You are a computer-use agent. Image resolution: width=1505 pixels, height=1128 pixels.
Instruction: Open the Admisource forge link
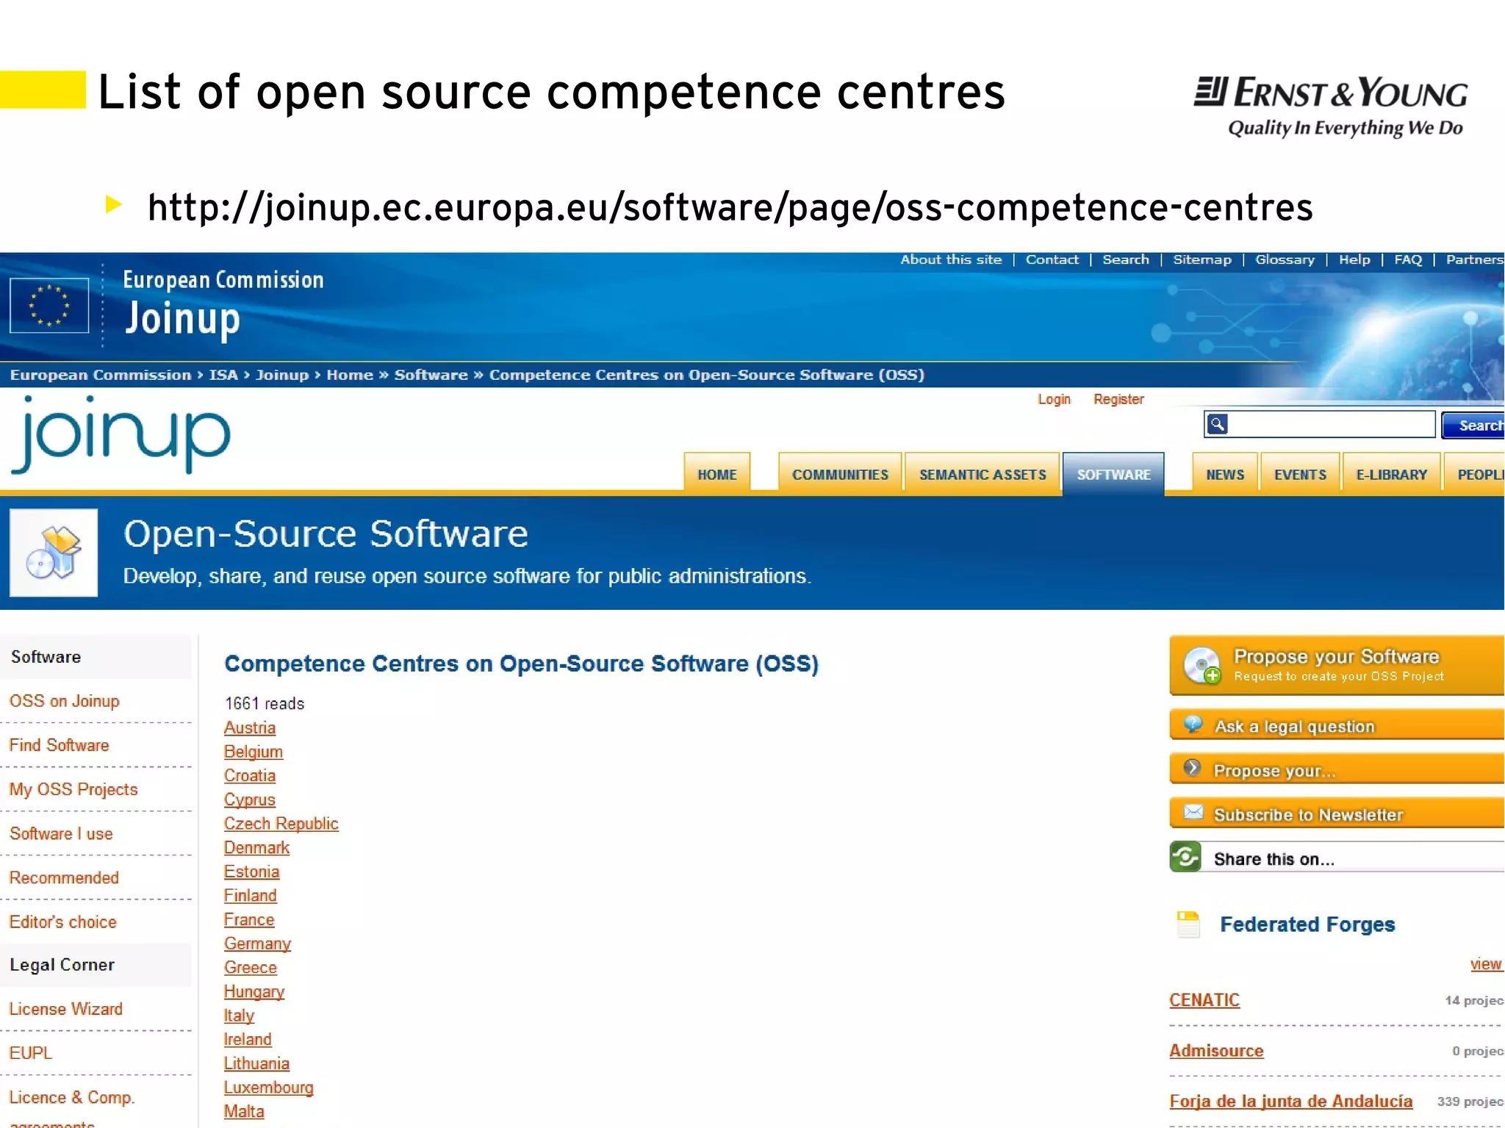click(x=1216, y=1051)
